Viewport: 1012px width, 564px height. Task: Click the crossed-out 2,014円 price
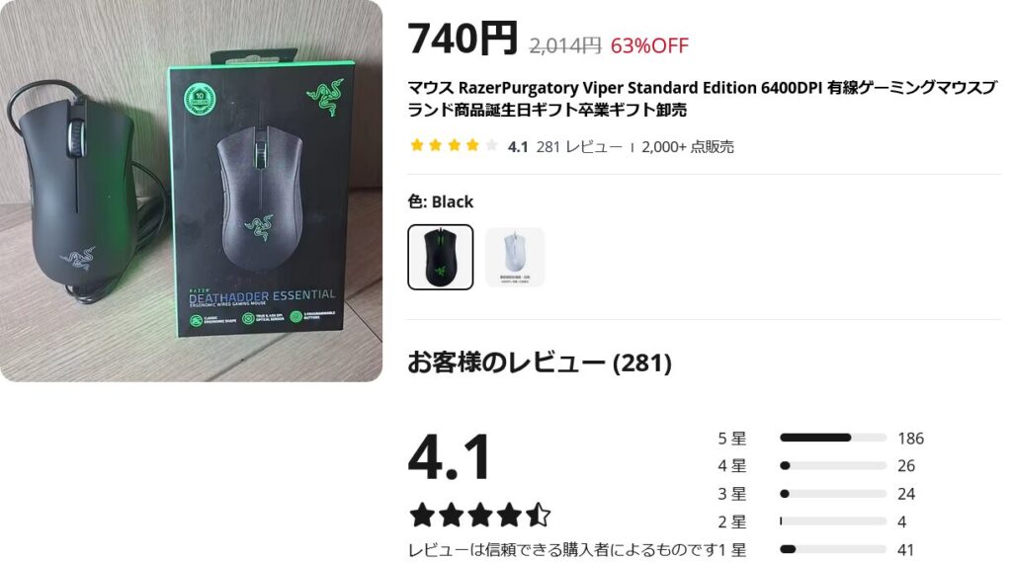564,45
